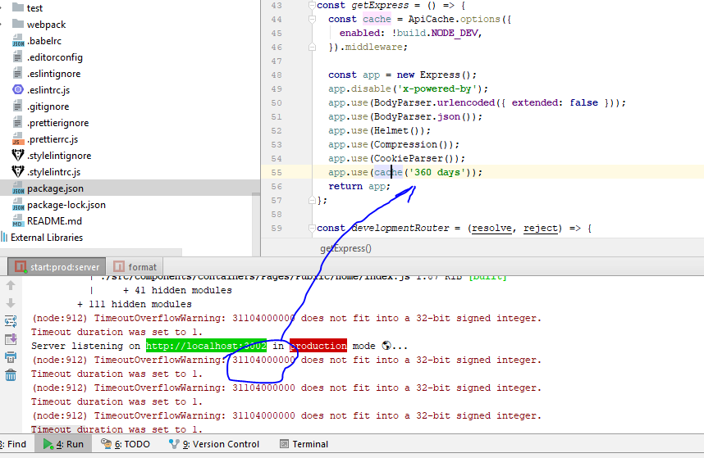Switch to start:prod:server run tab
The image size is (704, 458).
(x=57, y=266)
